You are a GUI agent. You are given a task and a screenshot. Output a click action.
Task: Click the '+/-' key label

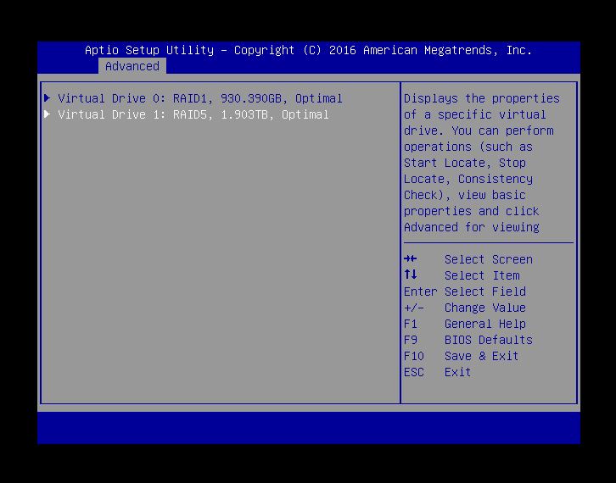[x=414, y=308]
